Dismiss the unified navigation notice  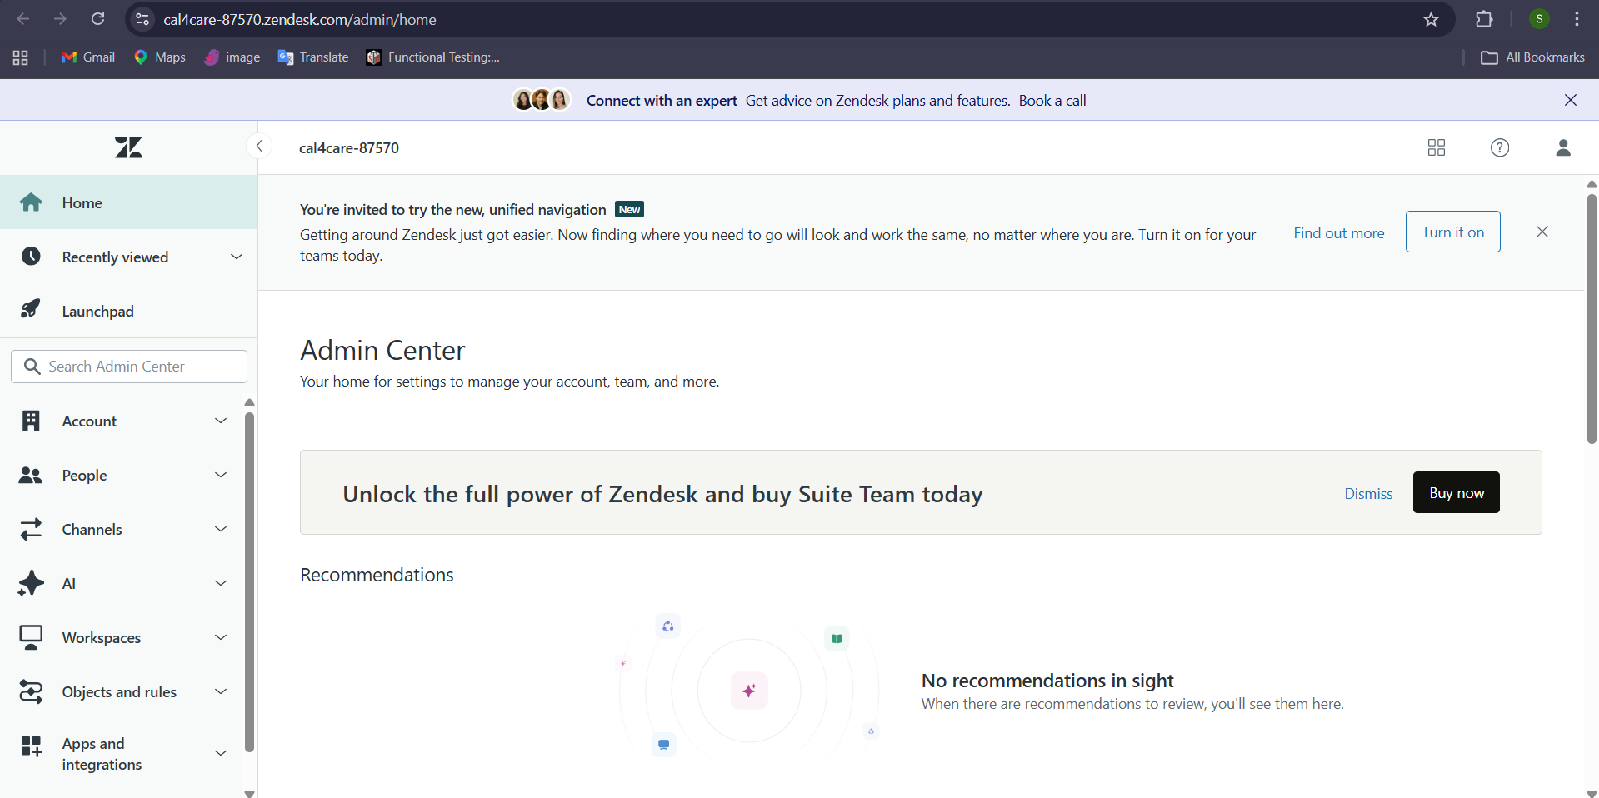(1542, 232)
